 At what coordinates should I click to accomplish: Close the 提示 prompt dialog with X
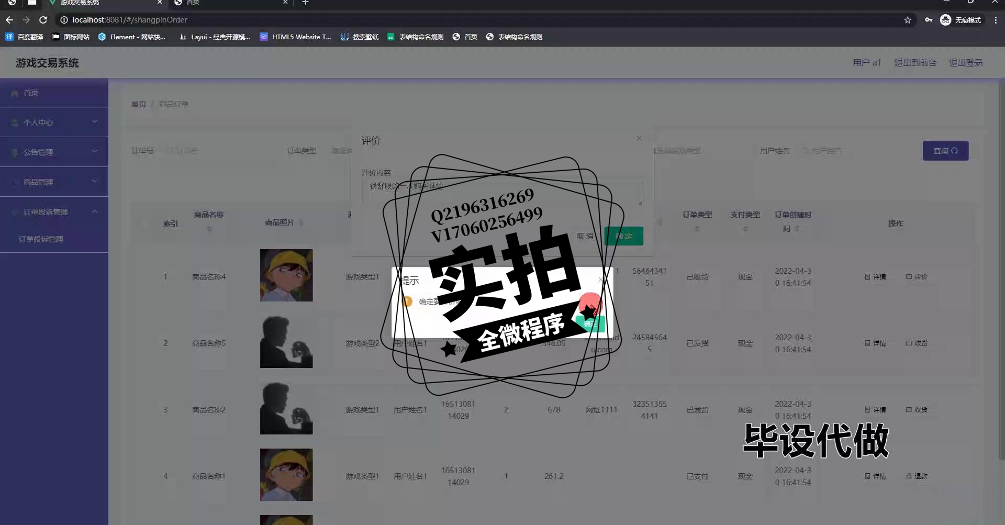(600, 280)
